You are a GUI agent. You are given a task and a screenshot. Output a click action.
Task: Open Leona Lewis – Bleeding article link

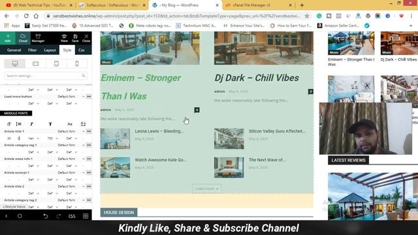pyautogui.click(x=159, y=131)
